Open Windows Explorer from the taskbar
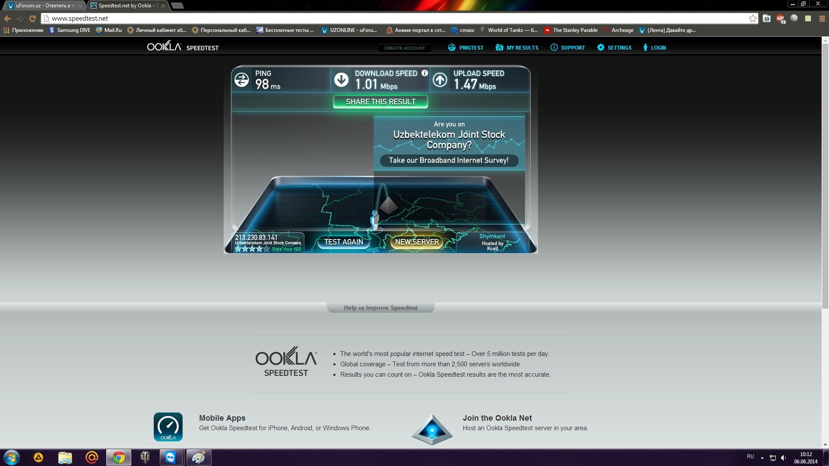 65,457
